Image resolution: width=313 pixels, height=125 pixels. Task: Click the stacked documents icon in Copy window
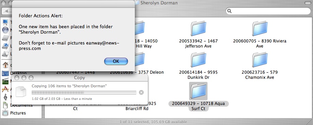click(x=21, y=92)
